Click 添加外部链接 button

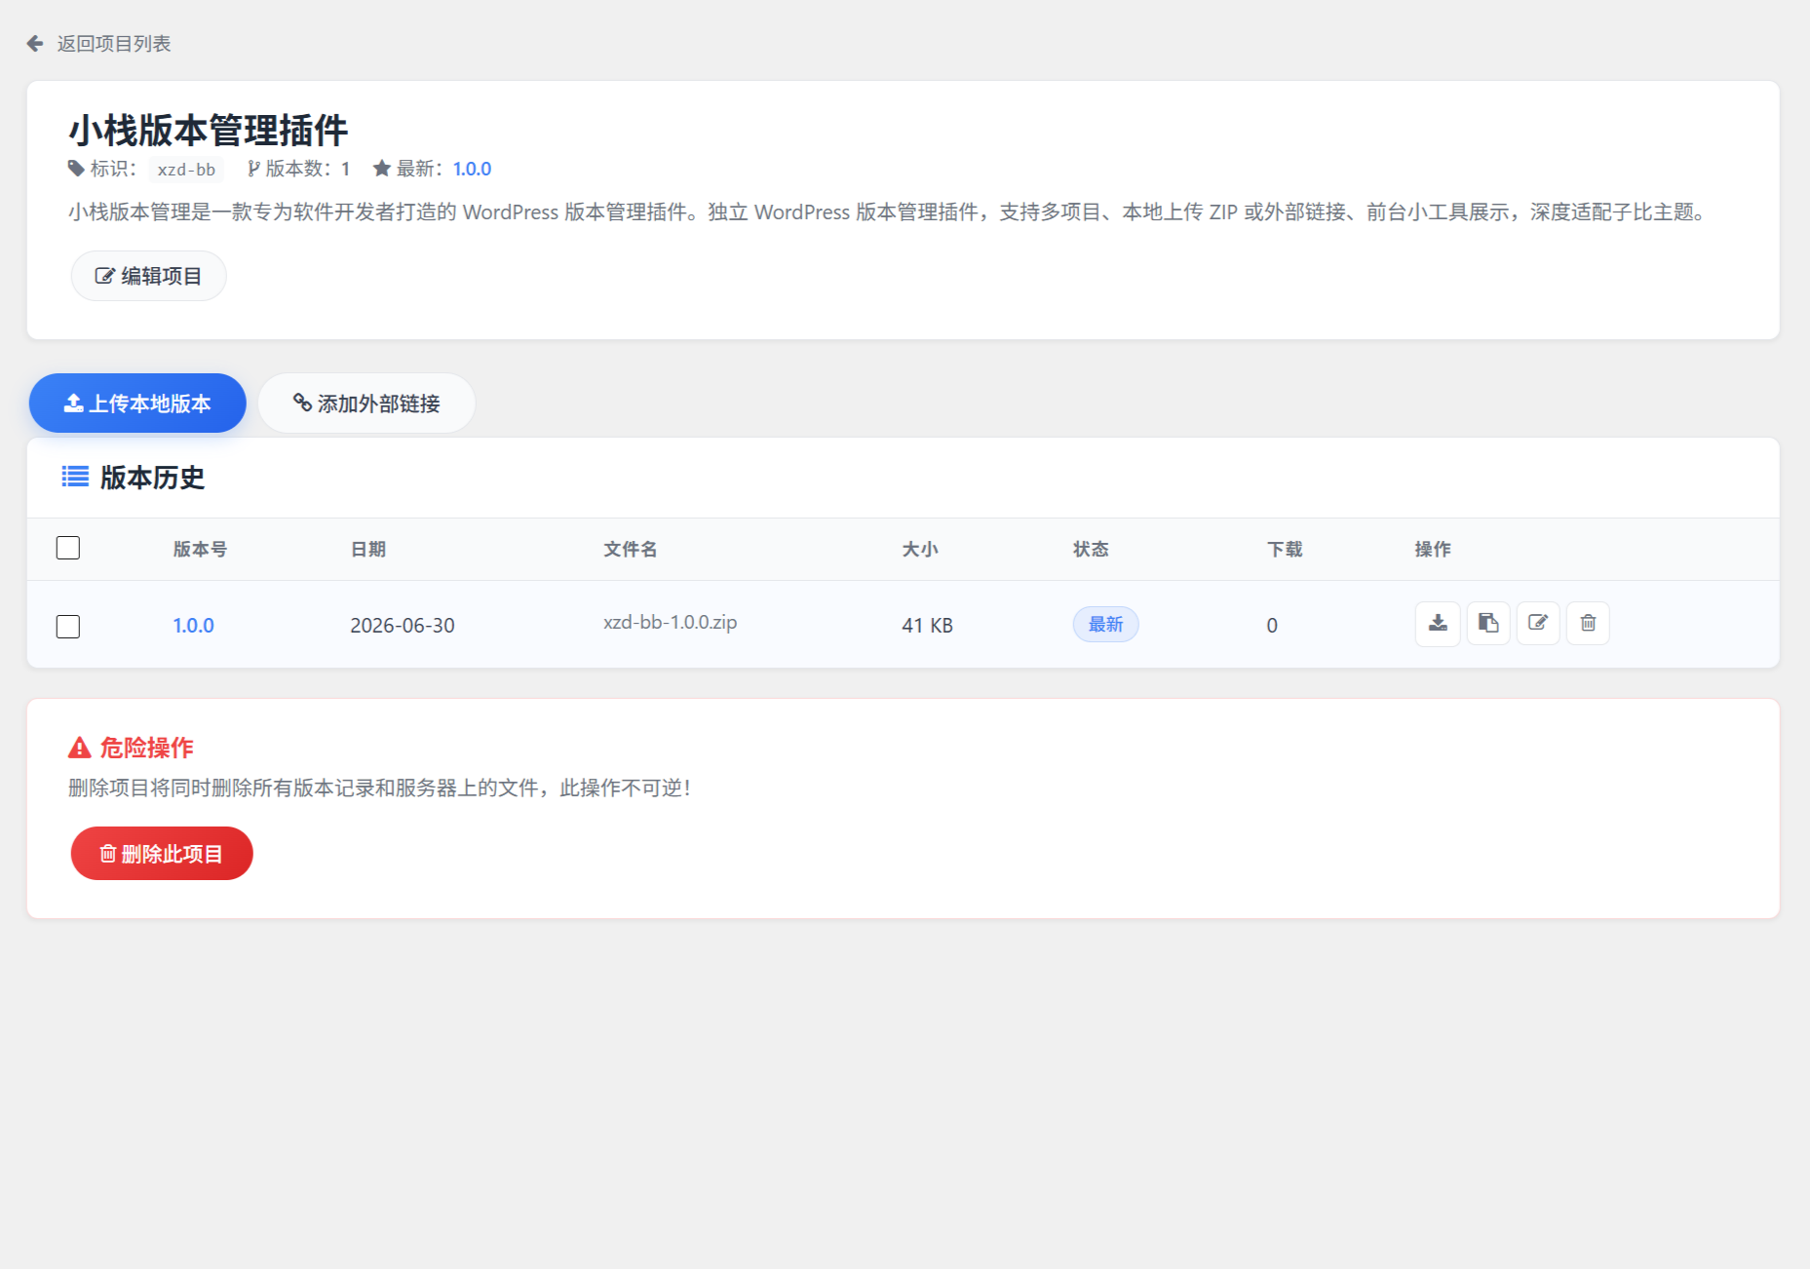(x=366, y=404)
